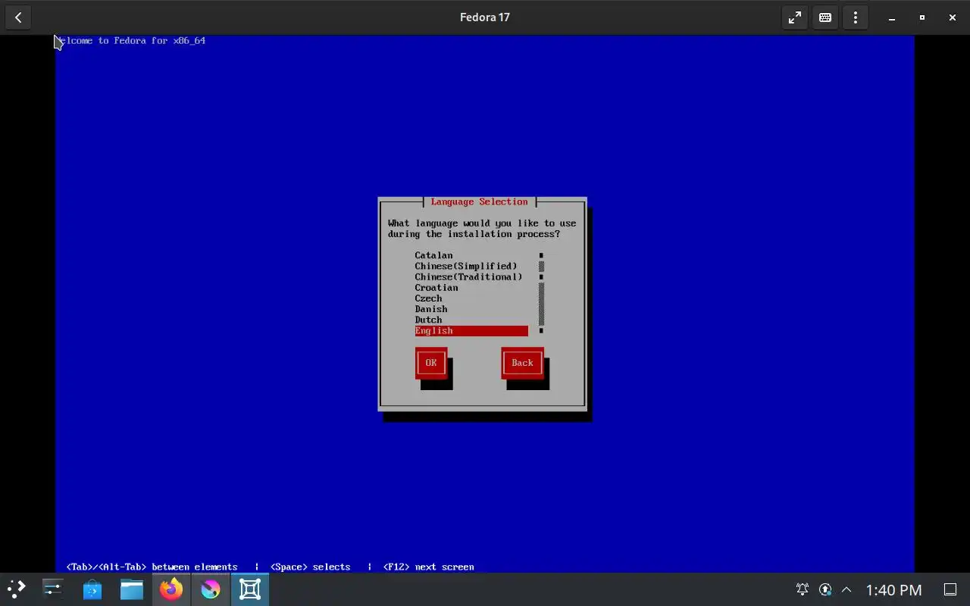Click the Back button in dialog
This screenshot has height=606, width=970.
pyautogui.click(x=522, y=363)
